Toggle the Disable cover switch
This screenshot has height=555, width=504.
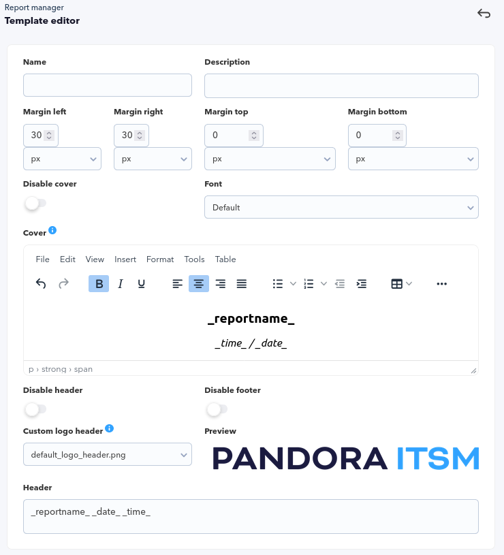click(35, 203)
